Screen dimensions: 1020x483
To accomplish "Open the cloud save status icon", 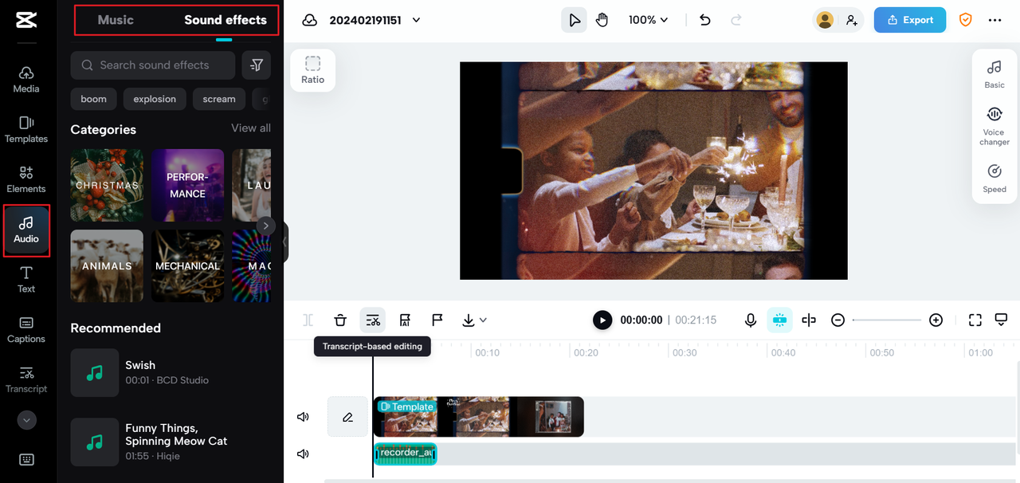I will [x=310, y=20].
